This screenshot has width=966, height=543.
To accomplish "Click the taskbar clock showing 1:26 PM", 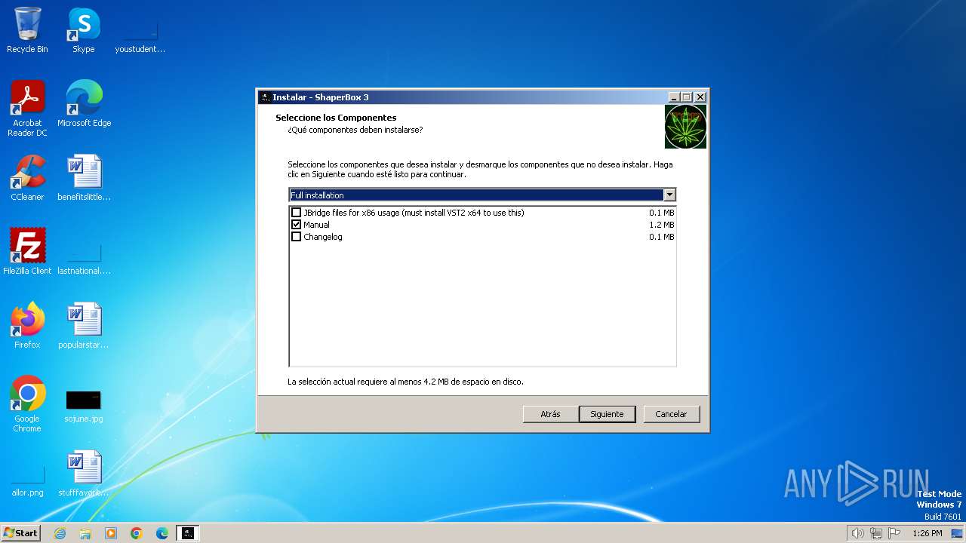I will (x=927, y=533).
